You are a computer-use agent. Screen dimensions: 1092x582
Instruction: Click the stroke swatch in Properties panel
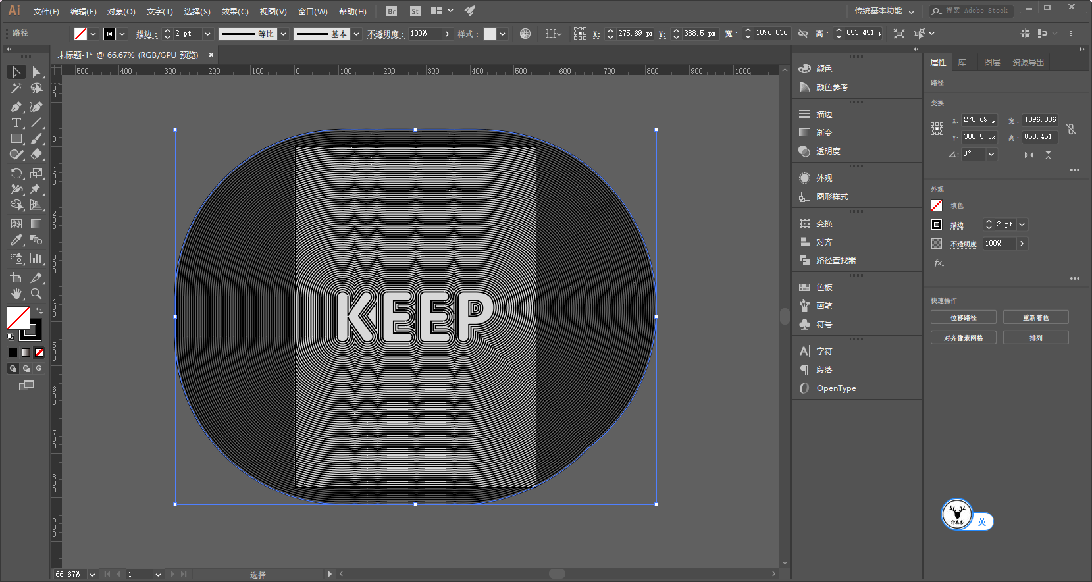coord(937,225)
